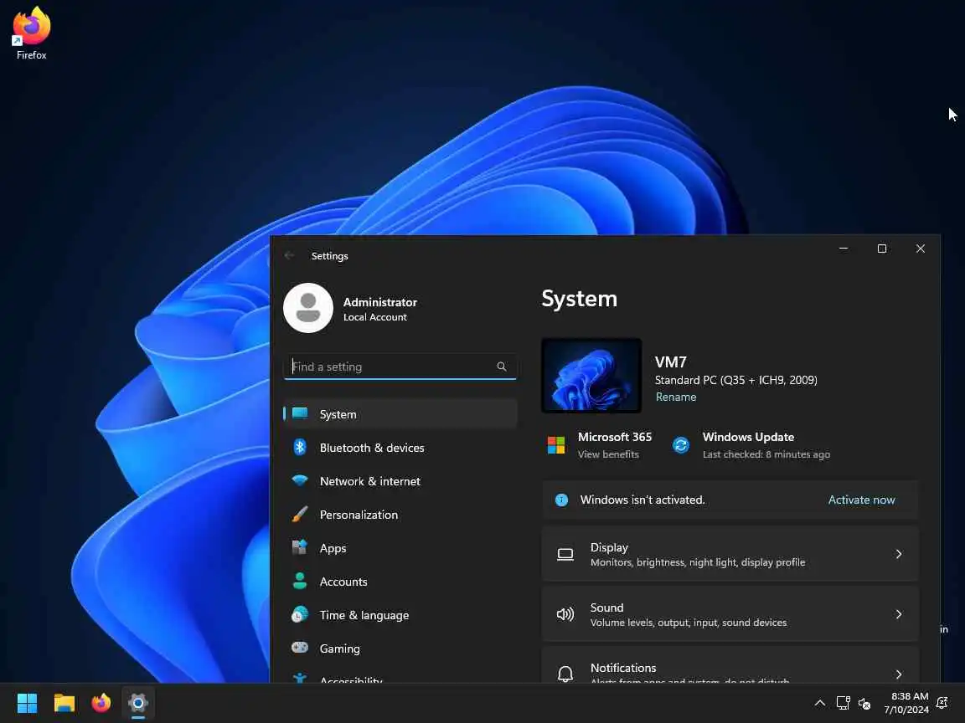Click the info icon beside activation message
Viewport: 965px width, 723px height.
pos(561,500)
